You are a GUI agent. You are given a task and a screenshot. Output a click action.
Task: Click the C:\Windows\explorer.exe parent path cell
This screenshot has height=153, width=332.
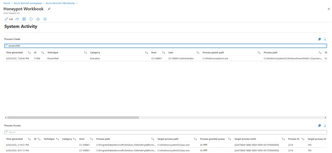215,58
